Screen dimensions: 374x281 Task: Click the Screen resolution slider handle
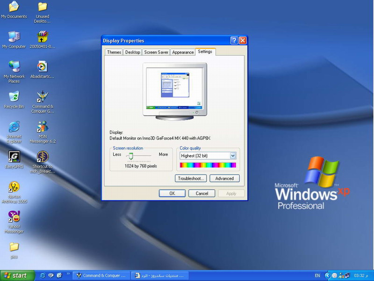[130, 156]
